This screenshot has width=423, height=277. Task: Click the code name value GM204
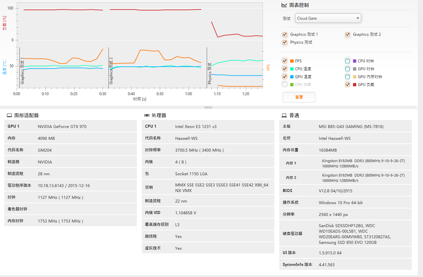pos(45,150)
